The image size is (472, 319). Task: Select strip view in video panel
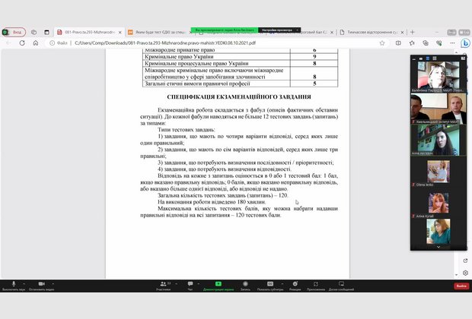click(427, 58)
